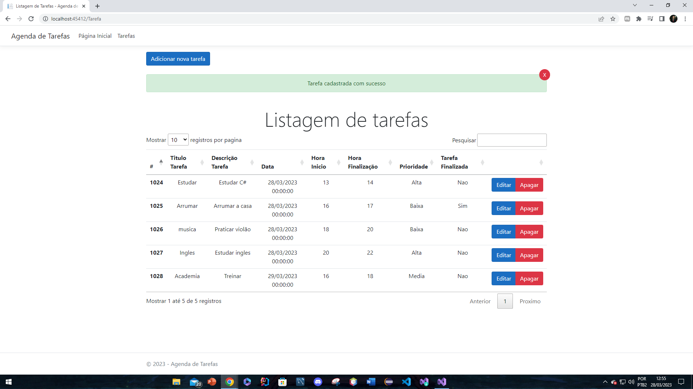
Task: Open the media controls icon in Chrome toolbar
Action: [650, 19]
